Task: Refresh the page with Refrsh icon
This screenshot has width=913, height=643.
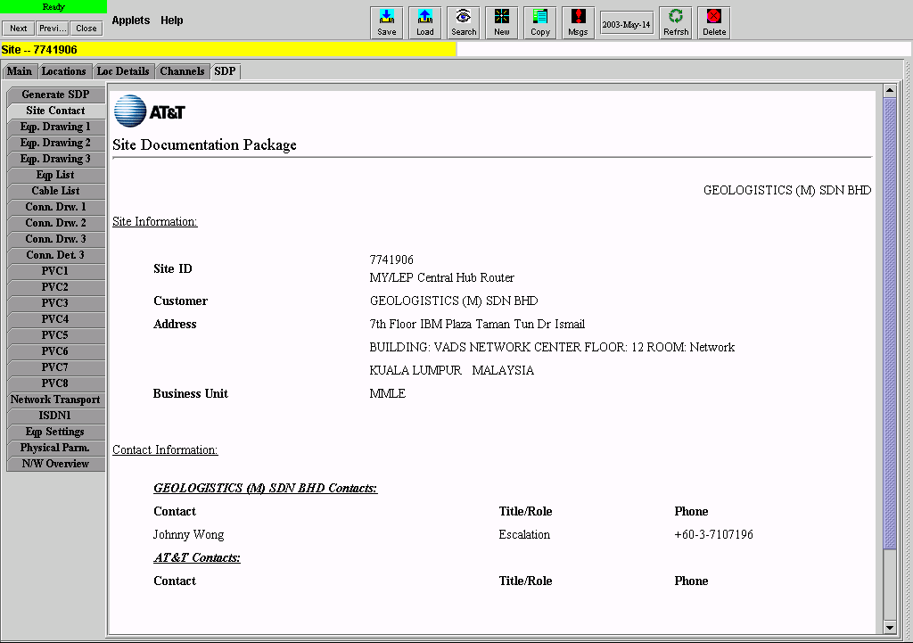Action: coord(676,22)
